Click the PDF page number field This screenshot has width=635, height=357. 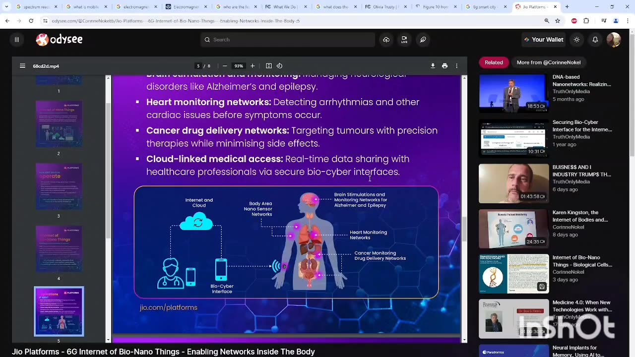point(198,66)
